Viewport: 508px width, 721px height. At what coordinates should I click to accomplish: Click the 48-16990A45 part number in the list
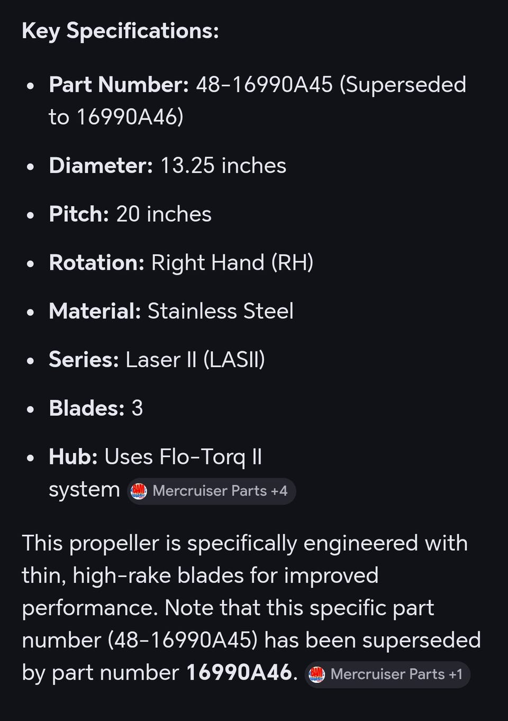click(264, 85)
